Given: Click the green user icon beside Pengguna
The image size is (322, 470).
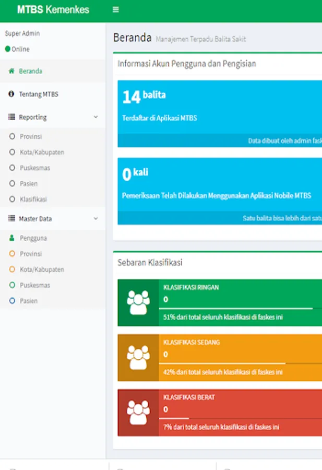Looking at the screenshot, I should click(11, 238).
